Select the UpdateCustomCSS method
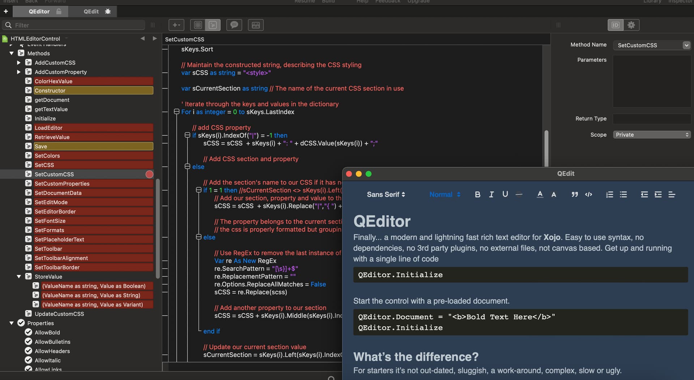Screen dimensions: 694x380 click(x=59, y=314)
